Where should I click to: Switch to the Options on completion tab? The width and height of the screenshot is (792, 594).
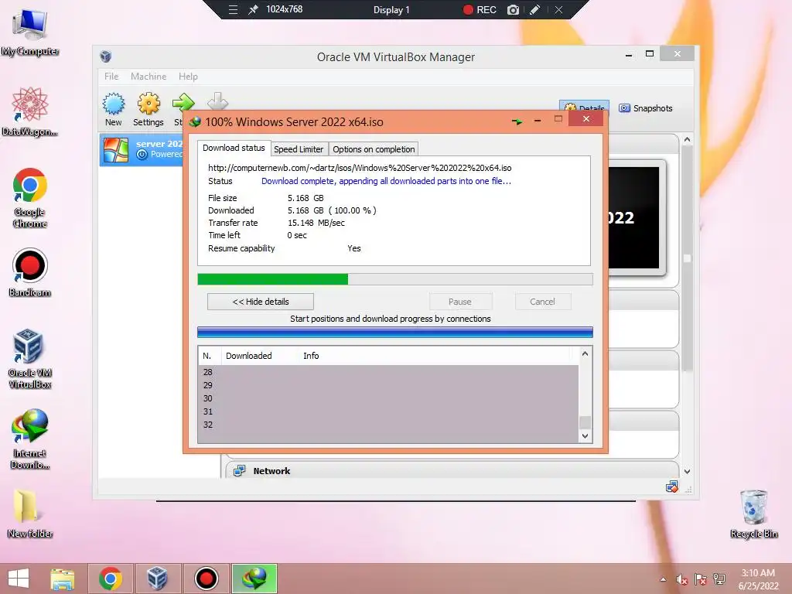point(374,149)
